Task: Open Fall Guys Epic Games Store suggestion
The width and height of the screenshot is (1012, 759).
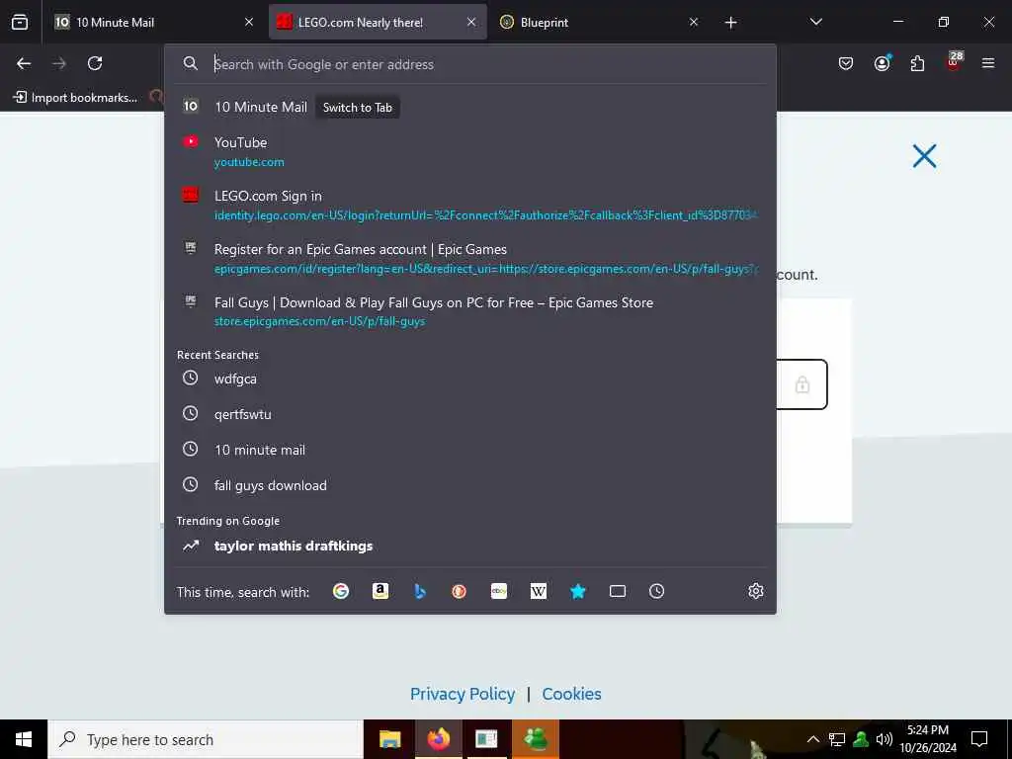Action: pos(469,311)
